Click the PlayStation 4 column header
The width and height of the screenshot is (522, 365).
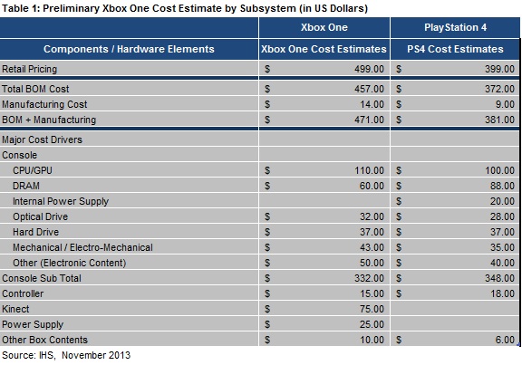455,27
